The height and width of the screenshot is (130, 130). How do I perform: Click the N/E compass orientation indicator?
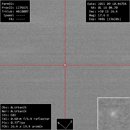[x=65, y=124]
